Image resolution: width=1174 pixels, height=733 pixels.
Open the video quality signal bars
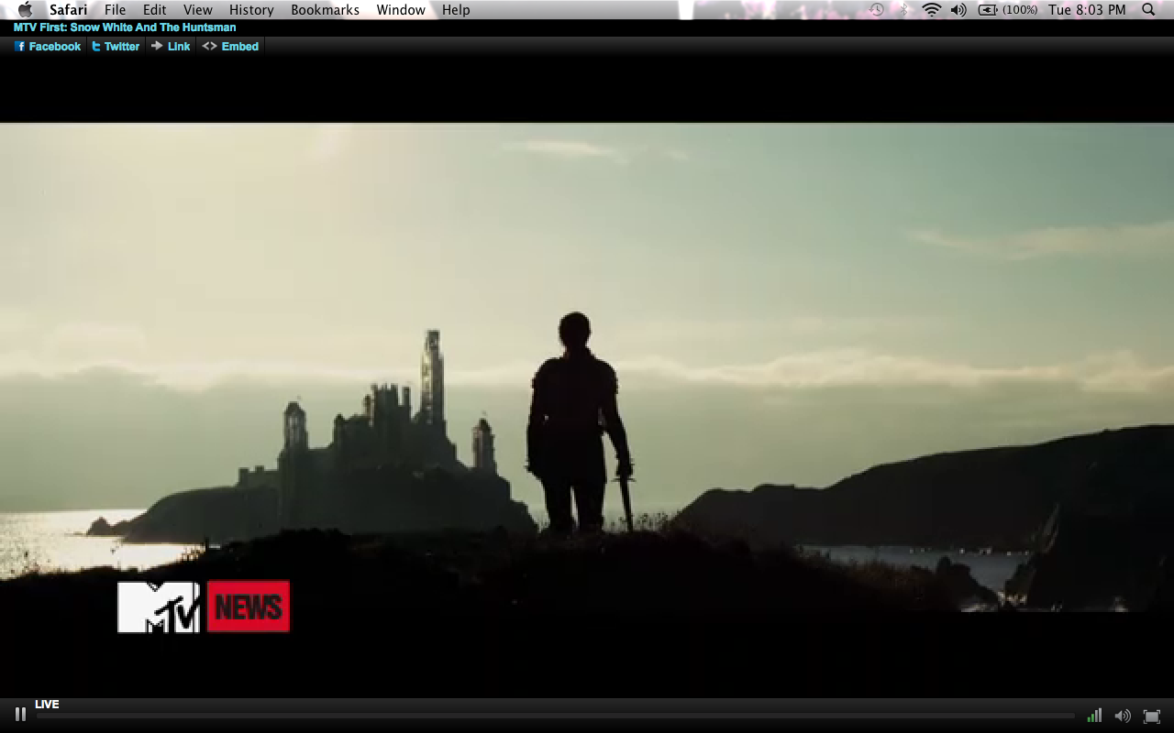point(1094,716)
